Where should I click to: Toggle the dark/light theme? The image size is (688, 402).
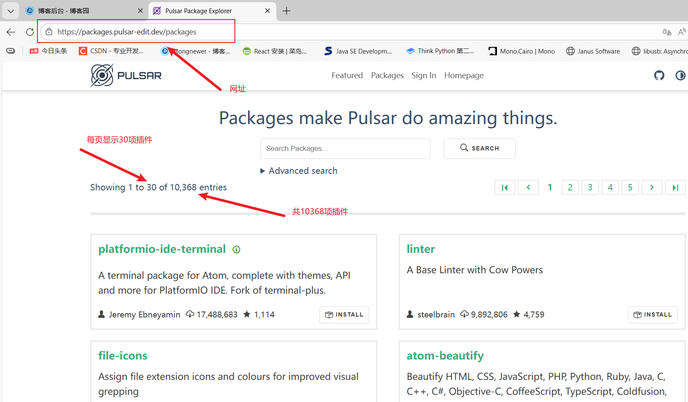tap(680, 76)
